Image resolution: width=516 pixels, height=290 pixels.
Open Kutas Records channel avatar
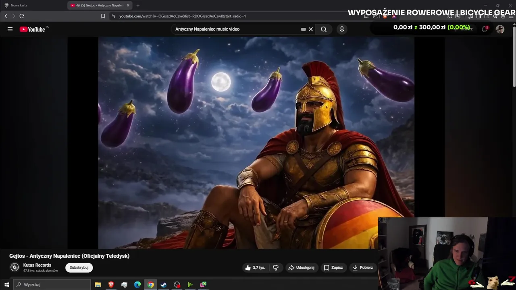15,267
